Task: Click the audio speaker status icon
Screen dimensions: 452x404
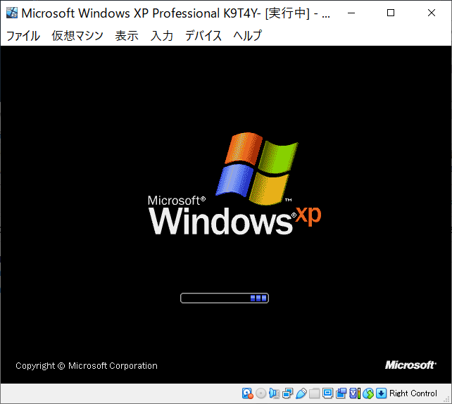Action: 274,393
